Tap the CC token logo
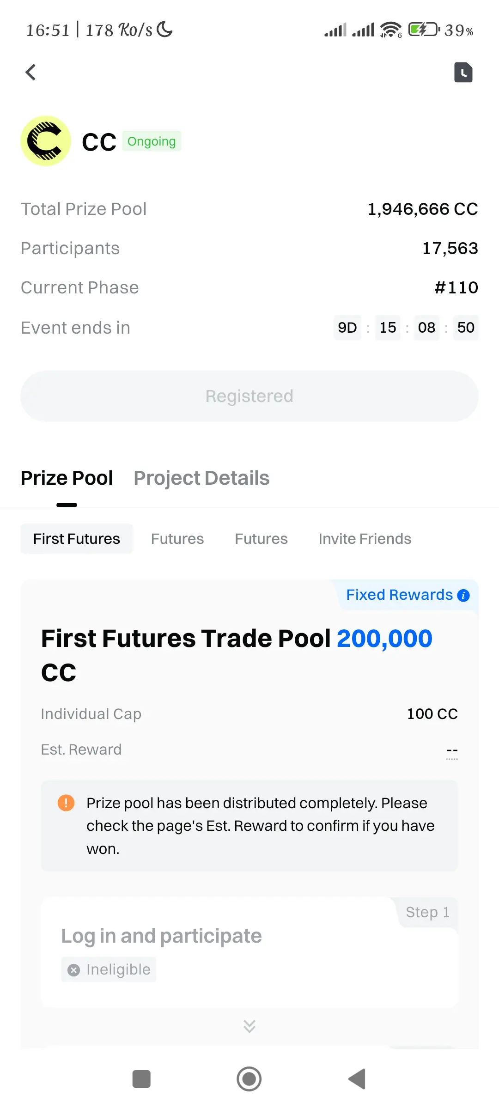This screenshot has width=499, height=1109. 46,141
